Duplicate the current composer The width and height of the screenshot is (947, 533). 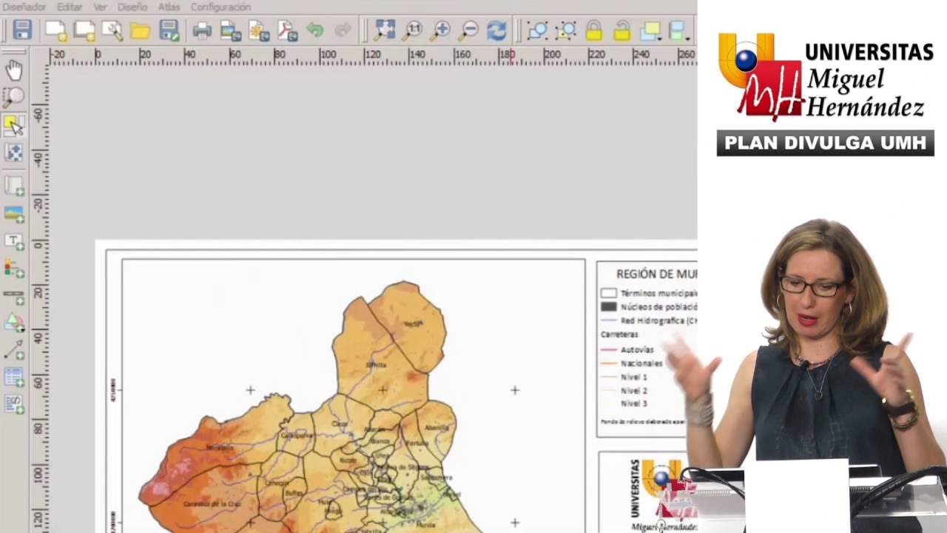[84, 30]
